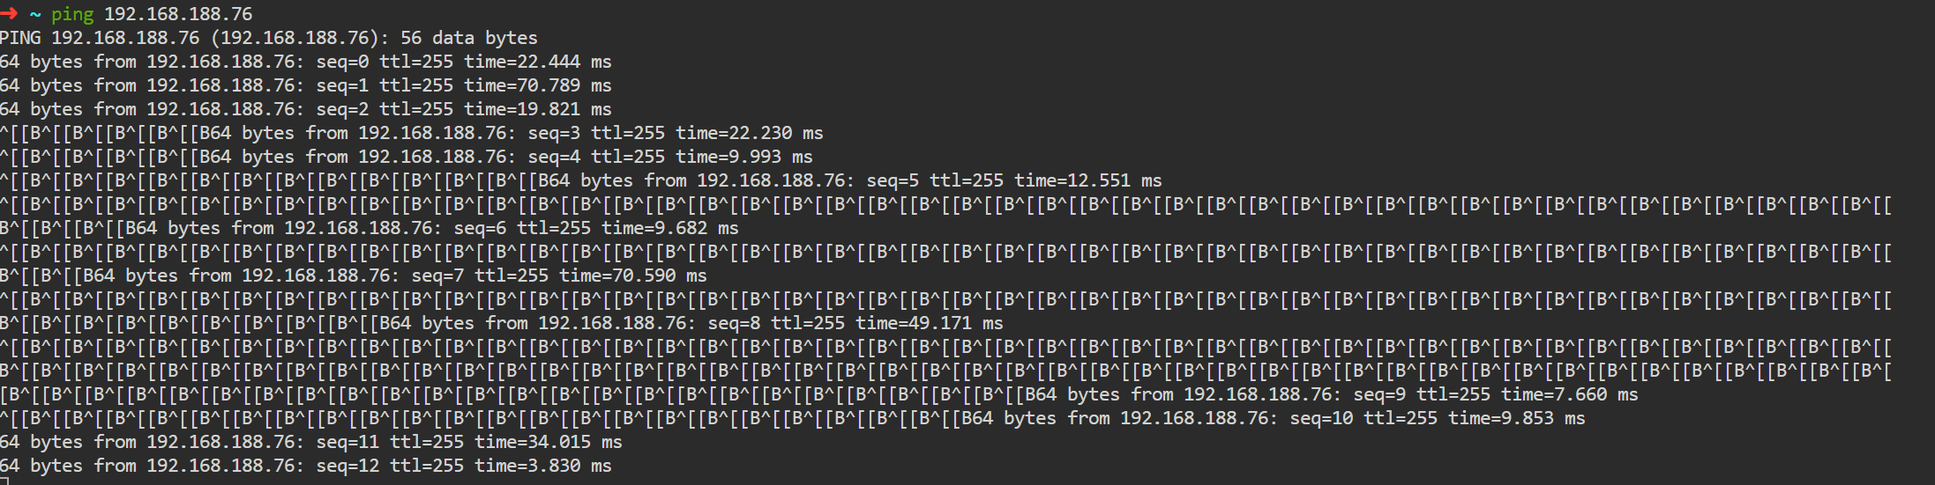Click the terminal cursor below the last line
Image resolution: width=1935 pixels, height=485 pixels.
click(x=4, y=481)
